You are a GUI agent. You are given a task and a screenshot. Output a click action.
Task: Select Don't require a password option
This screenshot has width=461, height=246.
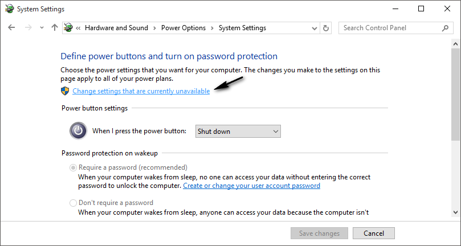coord(72,203)
